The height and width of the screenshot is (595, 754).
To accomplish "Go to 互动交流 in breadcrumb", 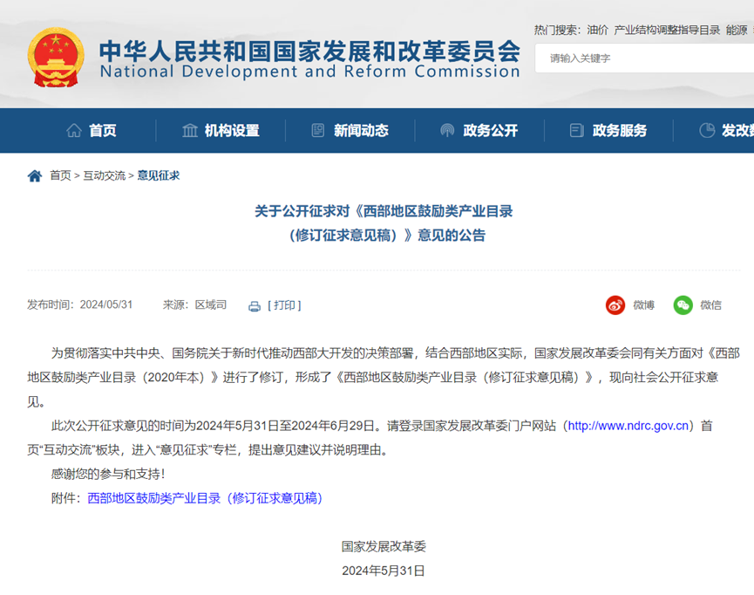I will pos(104,175).
